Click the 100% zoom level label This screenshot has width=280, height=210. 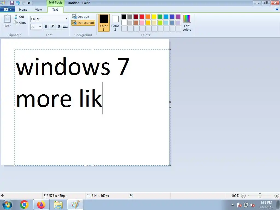(x=235, y=196)
